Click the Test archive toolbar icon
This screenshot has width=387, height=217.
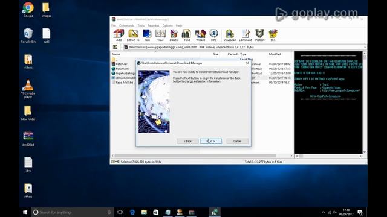click(x=147, y=35)
